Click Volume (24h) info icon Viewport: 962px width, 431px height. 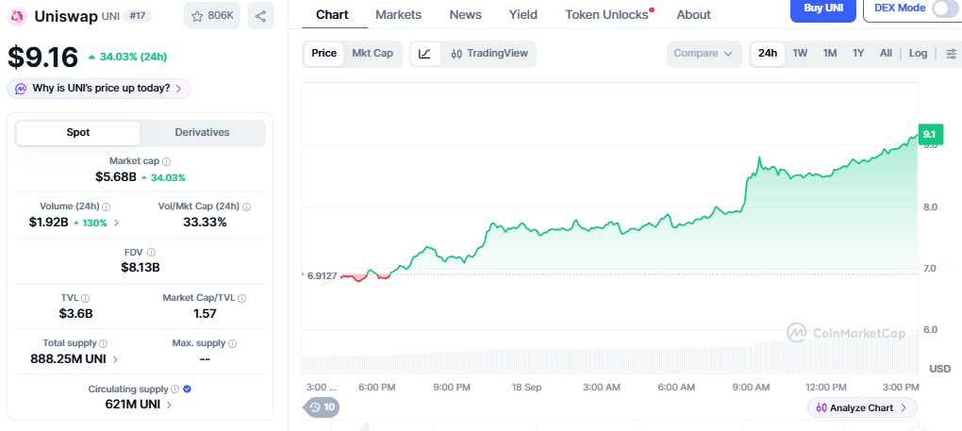point(107,207)
